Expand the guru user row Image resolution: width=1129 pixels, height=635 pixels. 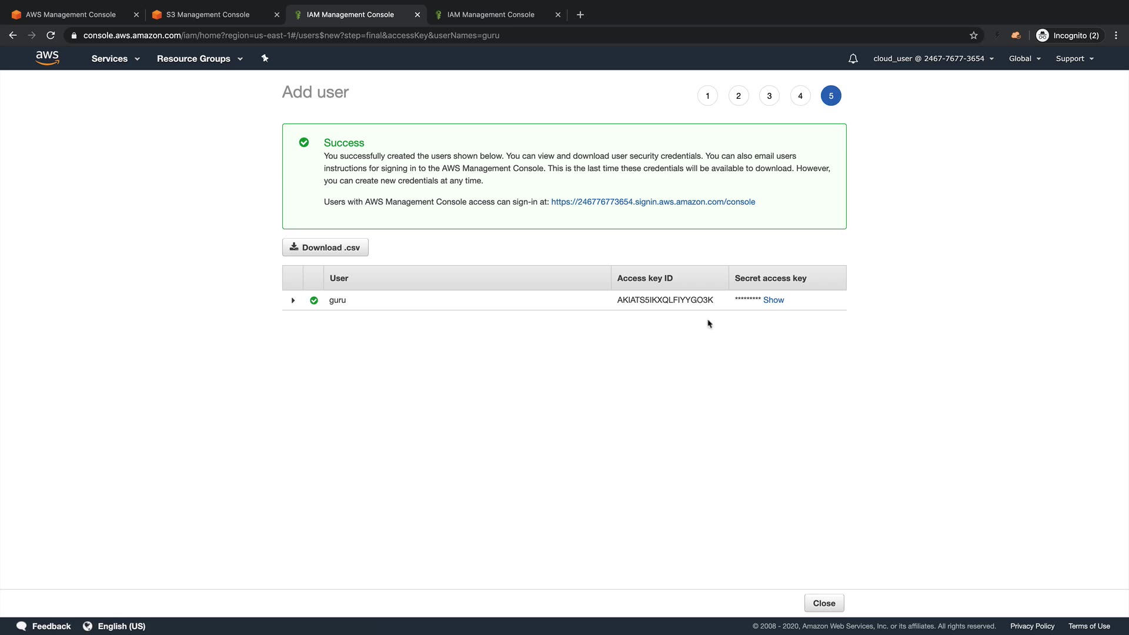tap(293, 300)
